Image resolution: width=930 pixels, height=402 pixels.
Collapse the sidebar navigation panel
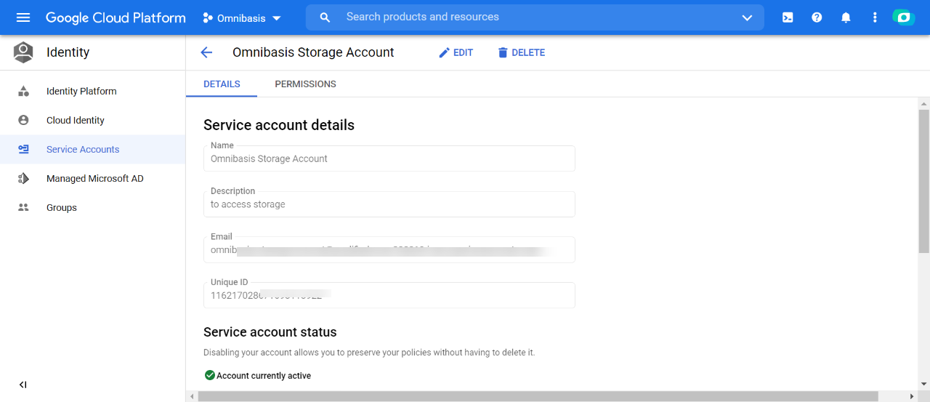click(x=23, y=385)
